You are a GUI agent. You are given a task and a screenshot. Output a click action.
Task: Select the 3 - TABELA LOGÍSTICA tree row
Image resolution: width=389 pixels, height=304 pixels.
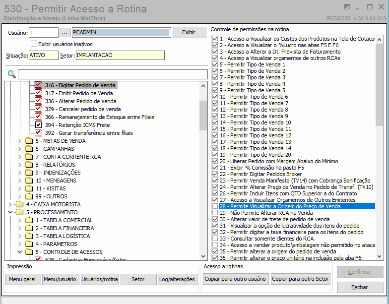tap(63, 236)
